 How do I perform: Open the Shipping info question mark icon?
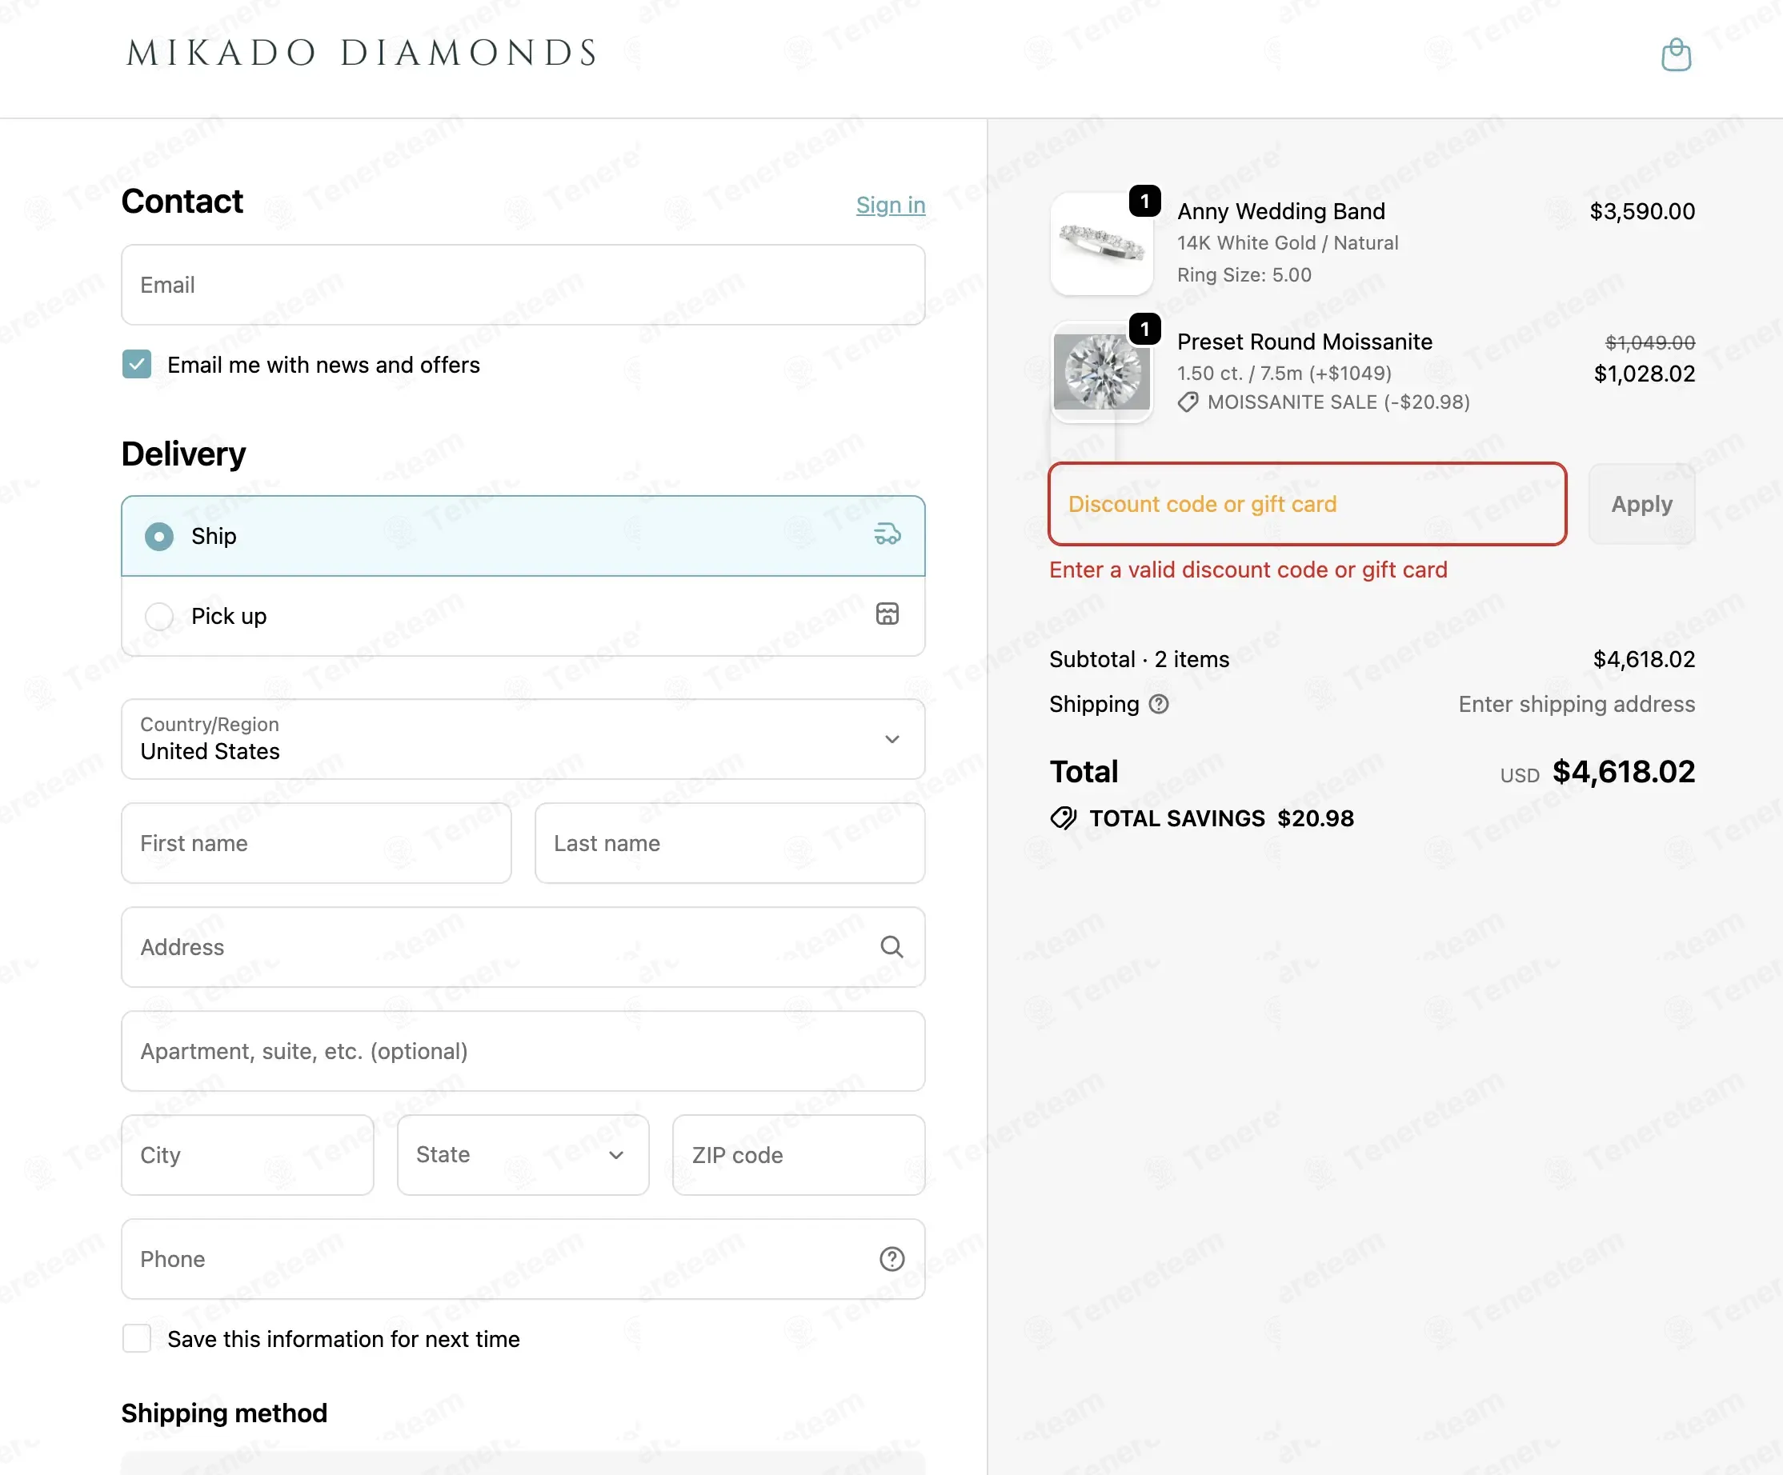coord(1158,705)
